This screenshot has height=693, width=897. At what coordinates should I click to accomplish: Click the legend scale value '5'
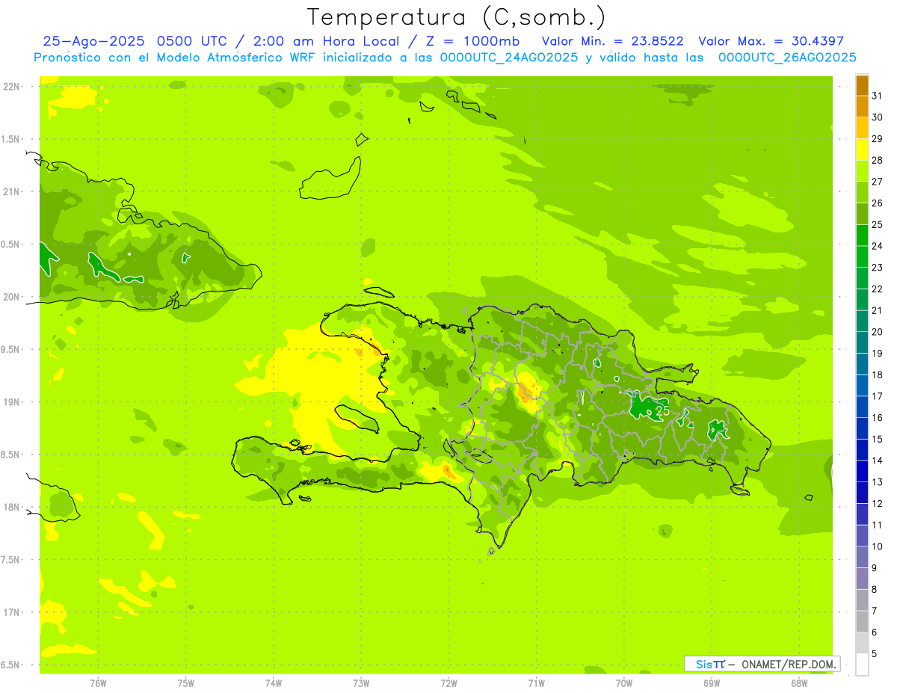[874, 653]
